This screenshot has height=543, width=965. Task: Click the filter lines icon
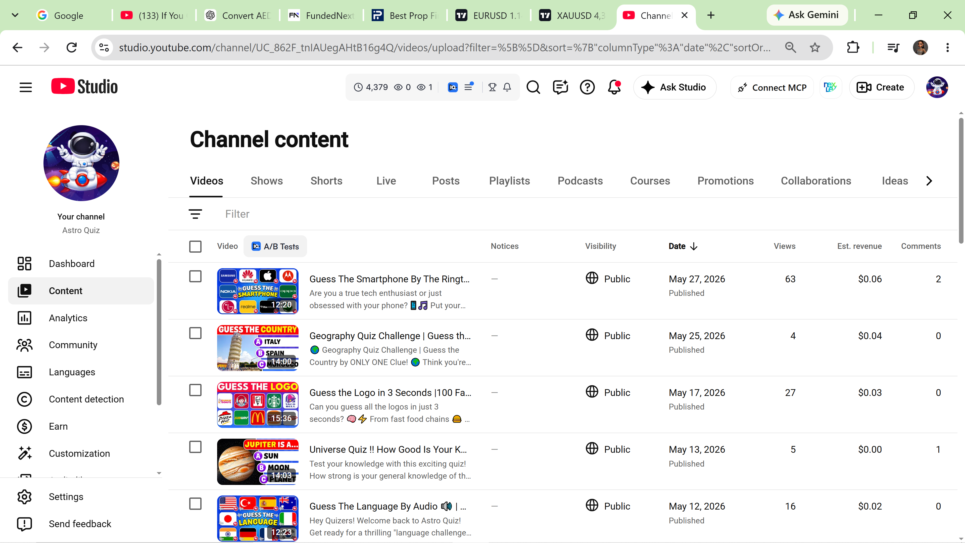pos(195,214)
